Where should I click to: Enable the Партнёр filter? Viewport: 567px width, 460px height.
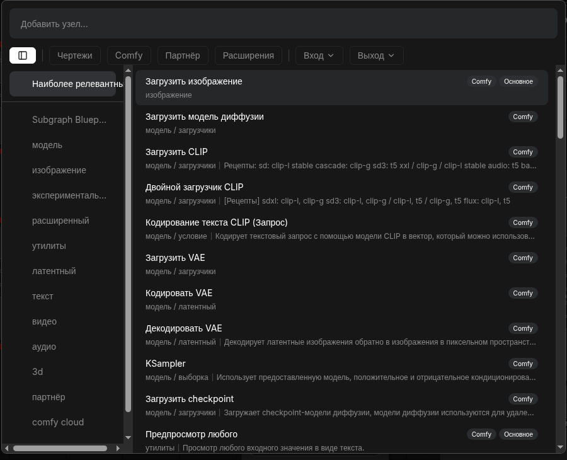[x=183, y=55]
